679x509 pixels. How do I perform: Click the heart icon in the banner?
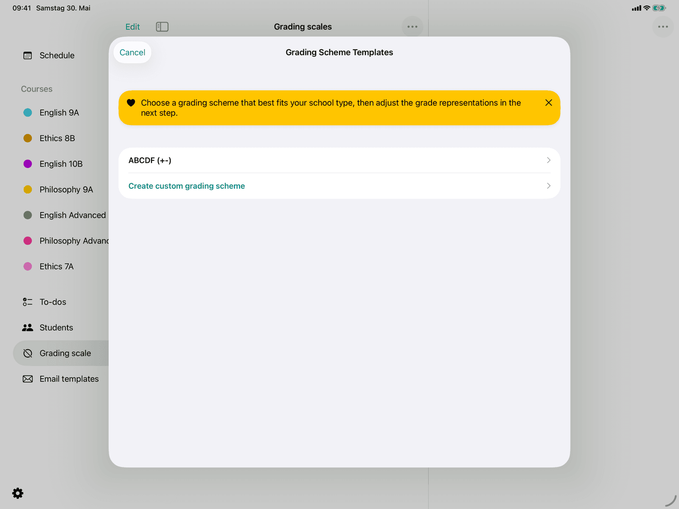click(x=131, y=103)
